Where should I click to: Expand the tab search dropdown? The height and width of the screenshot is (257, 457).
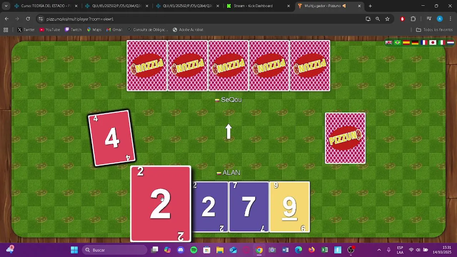coord(6,6)
